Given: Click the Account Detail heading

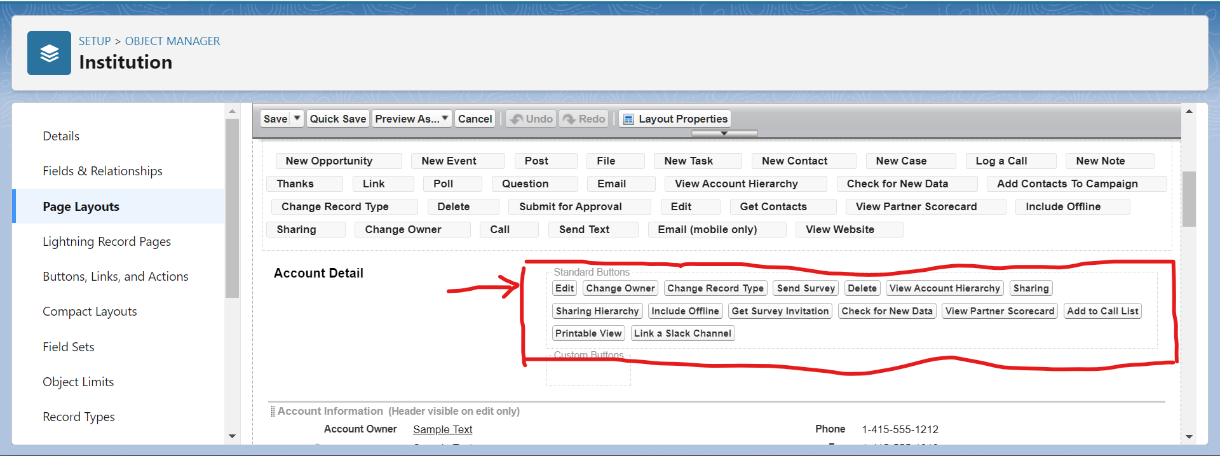Looking at the screenshot, I should click(x=318, y=273).
